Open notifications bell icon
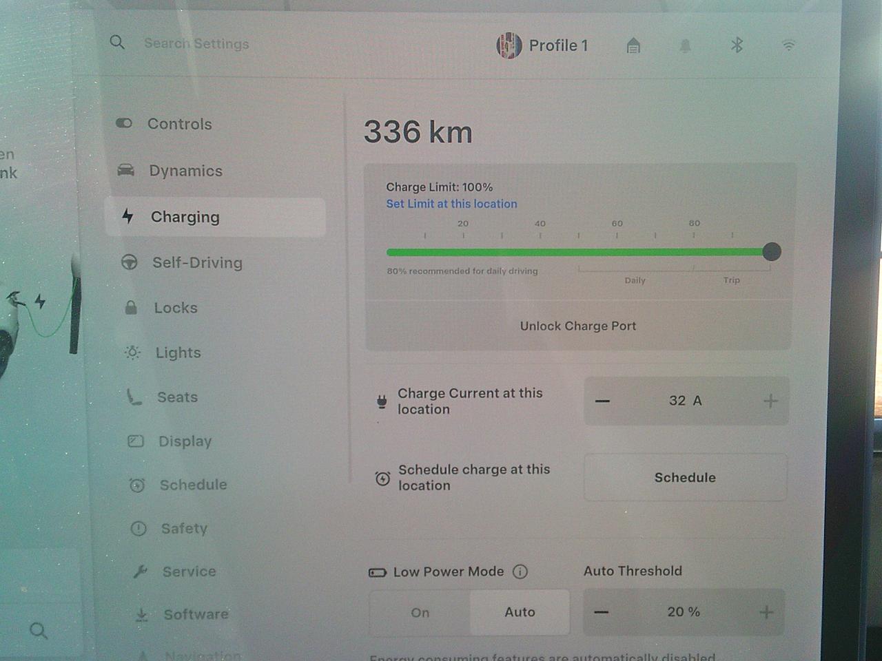The height and width of the screenshot is (661, 882). [x=685, y=45]
